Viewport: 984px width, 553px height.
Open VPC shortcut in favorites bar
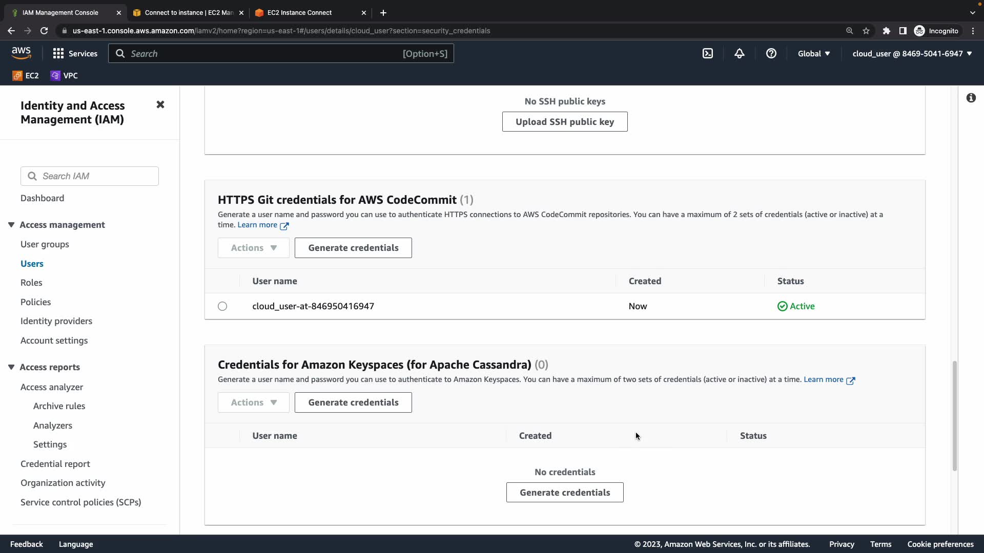tap(65, 76)
